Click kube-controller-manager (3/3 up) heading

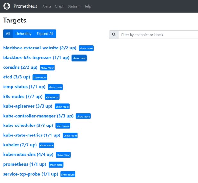click(x=38, y=116)
